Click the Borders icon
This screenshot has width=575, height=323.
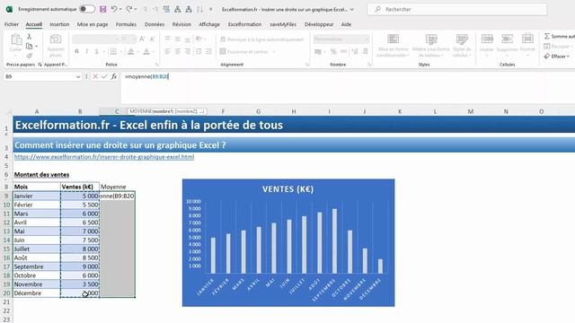[x=114, y=52]
